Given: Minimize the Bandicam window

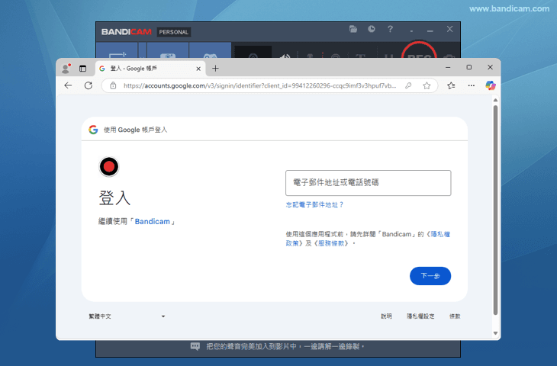Looking at the screenshot, I should [x=430, y=31].
